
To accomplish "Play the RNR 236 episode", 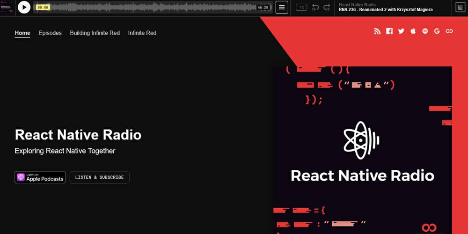I will click(24, 7).
